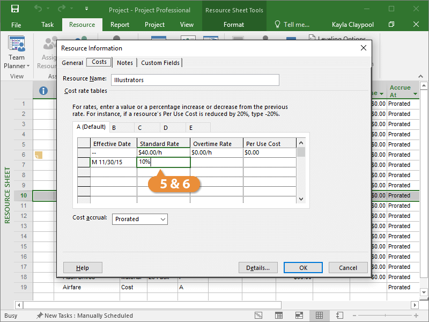Open the Report ribbon tab

[120, 25]
